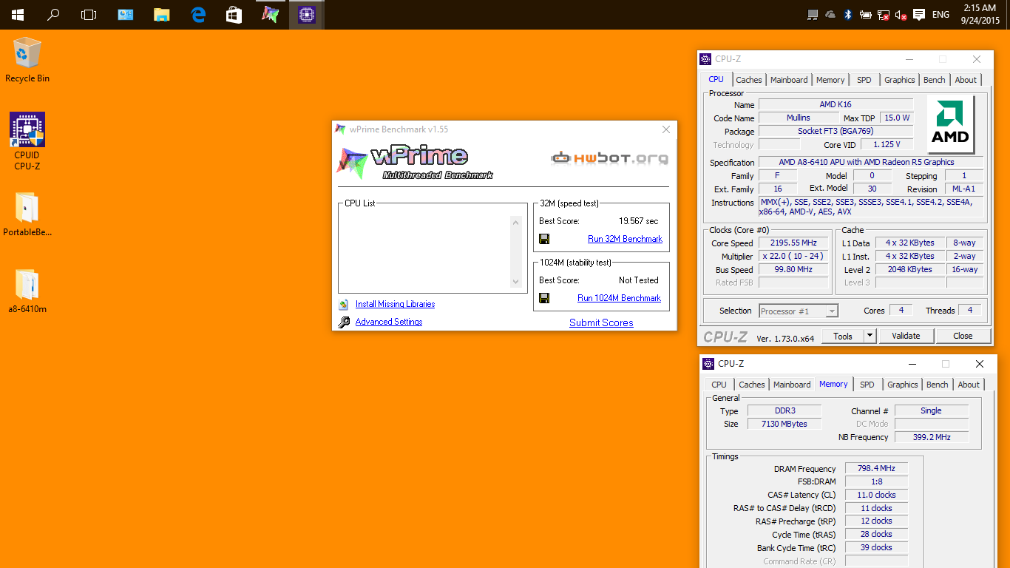Screen dimensions: 1010x568
Task: Select the PortableBe... folder on desktop
Action: pyautogui.click(x=27, y=214)
